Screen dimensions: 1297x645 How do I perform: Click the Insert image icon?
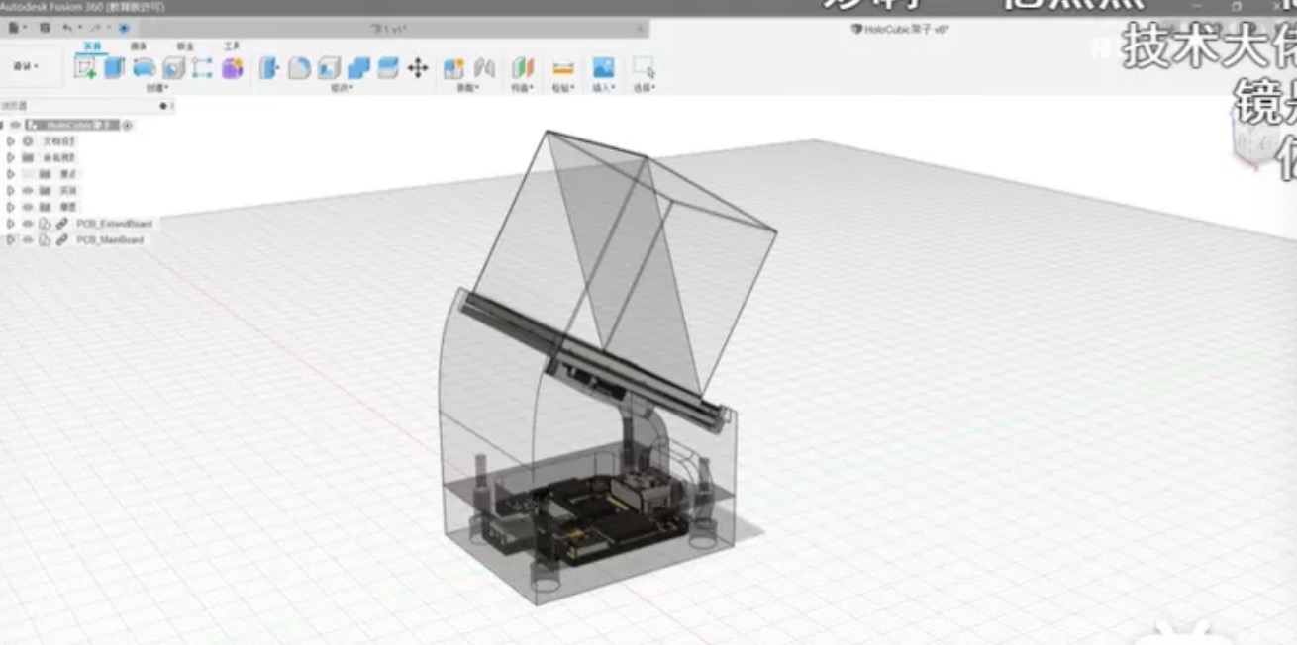[x=603, y=67]
